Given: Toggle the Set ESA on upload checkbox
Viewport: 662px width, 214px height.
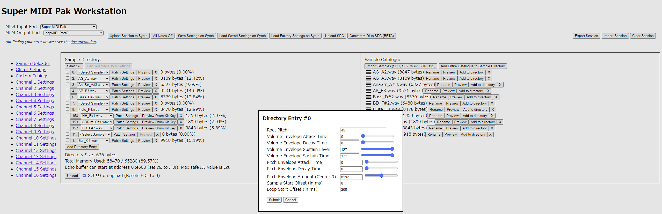Looking at the screenshot, I should (84, 175).
